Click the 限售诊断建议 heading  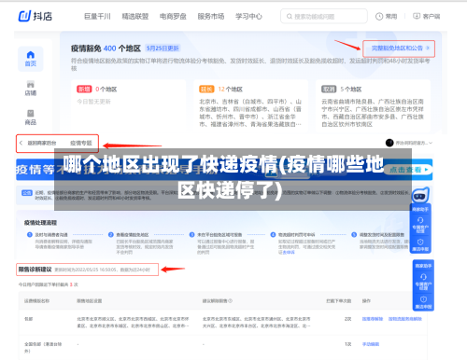[x=35, y=270]
